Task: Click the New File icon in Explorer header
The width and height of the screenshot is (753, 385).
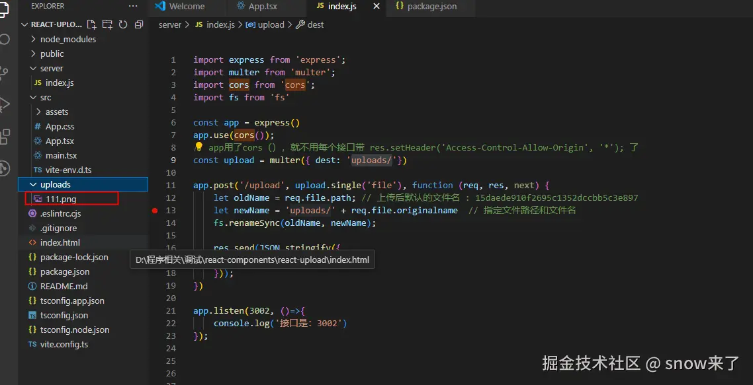Action: 91,24
